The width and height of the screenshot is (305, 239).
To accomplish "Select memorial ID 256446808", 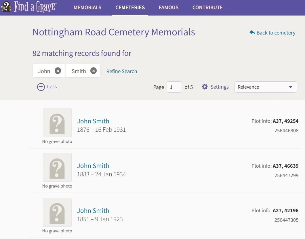I will click(286, 131).
